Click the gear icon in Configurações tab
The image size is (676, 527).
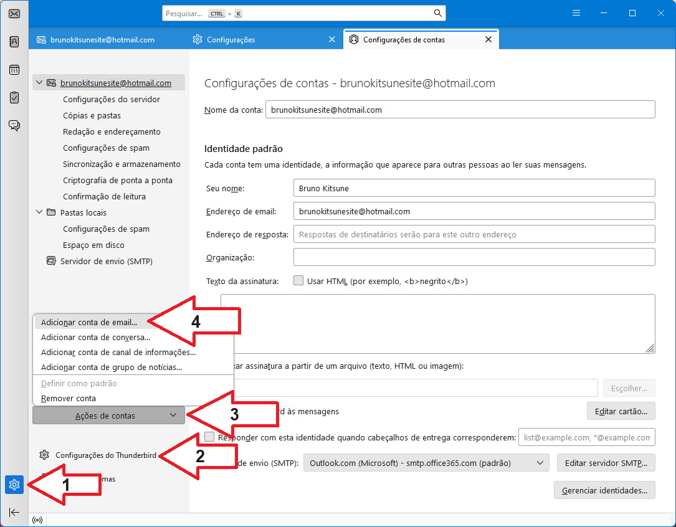pyautogui.click(x=198, y=40)
